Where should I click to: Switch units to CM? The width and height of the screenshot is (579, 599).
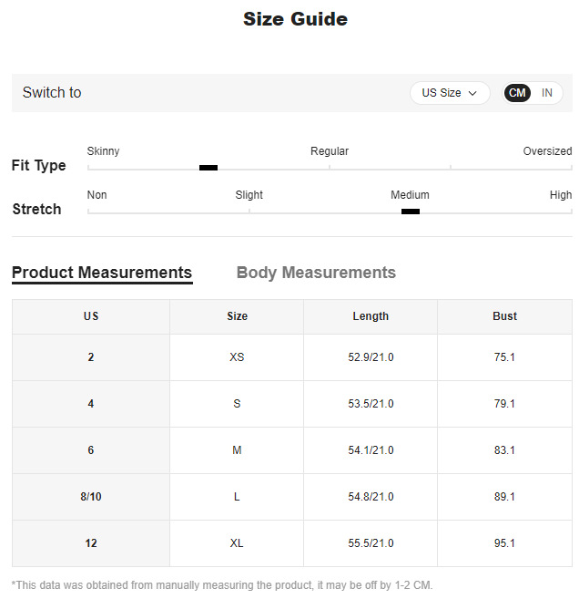tap(517, 93)
